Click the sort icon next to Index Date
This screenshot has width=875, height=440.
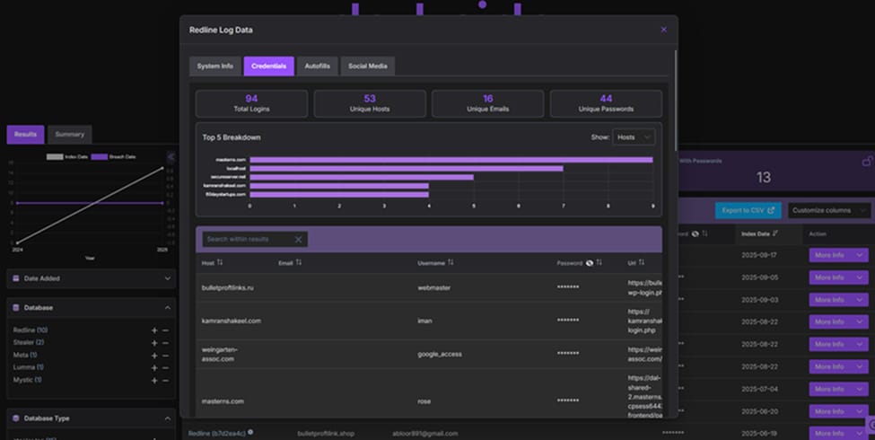pyautogui.click(x=775, y=233)
